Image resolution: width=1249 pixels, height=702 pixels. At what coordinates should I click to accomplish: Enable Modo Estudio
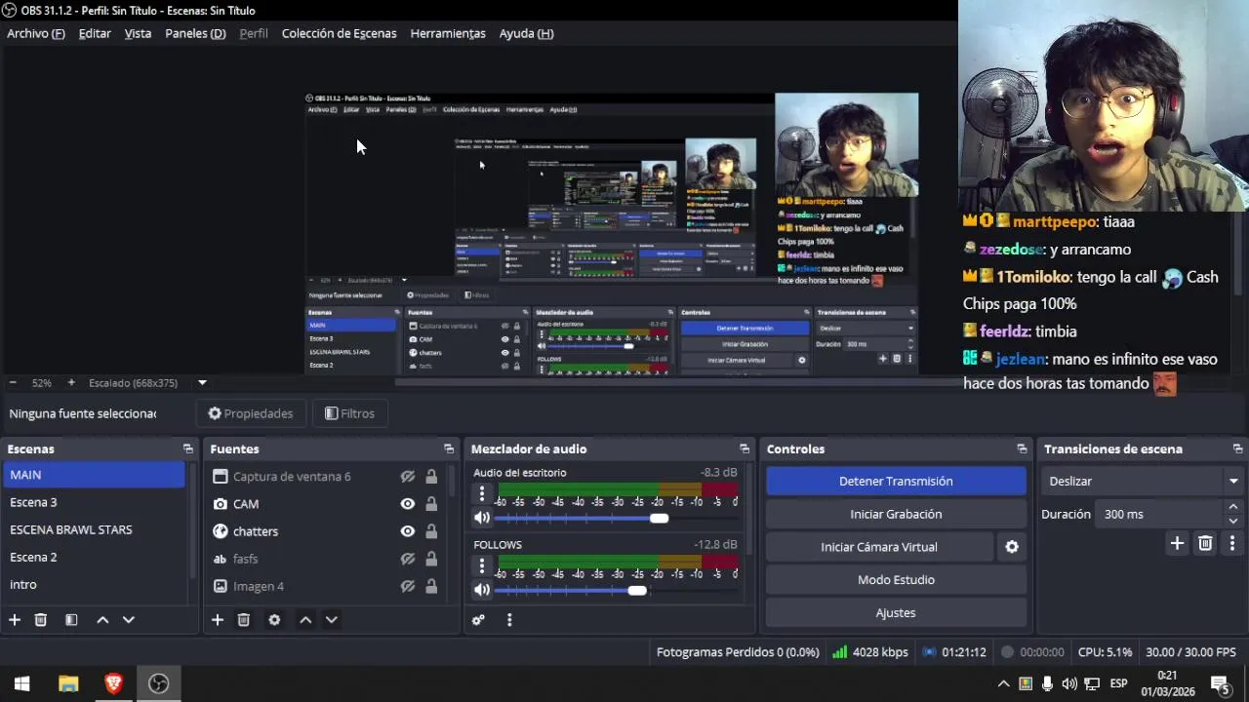(x=896, y=580)
